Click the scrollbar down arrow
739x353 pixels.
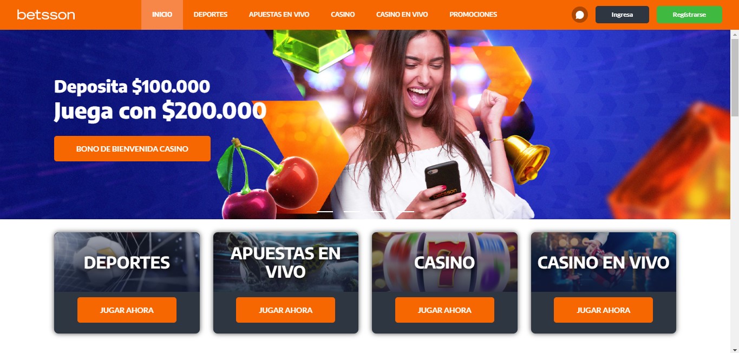click(x=735, y=349)
